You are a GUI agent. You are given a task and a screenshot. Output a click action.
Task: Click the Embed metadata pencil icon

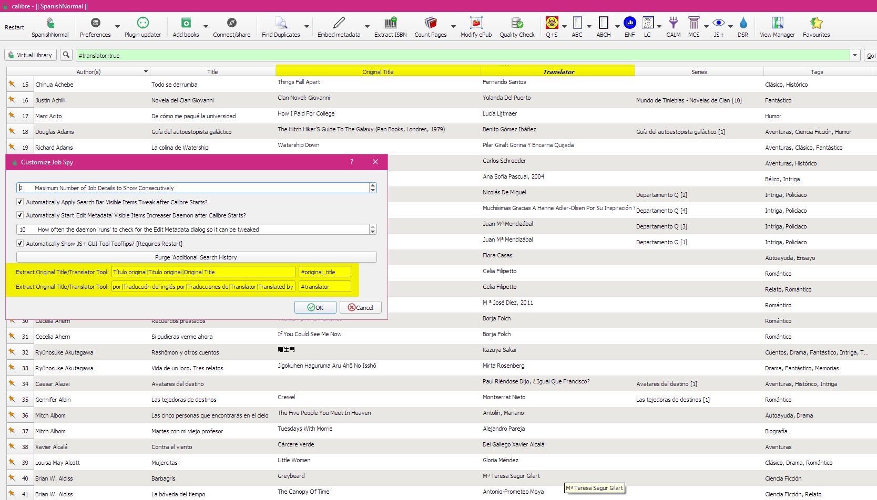coord(339,23)
